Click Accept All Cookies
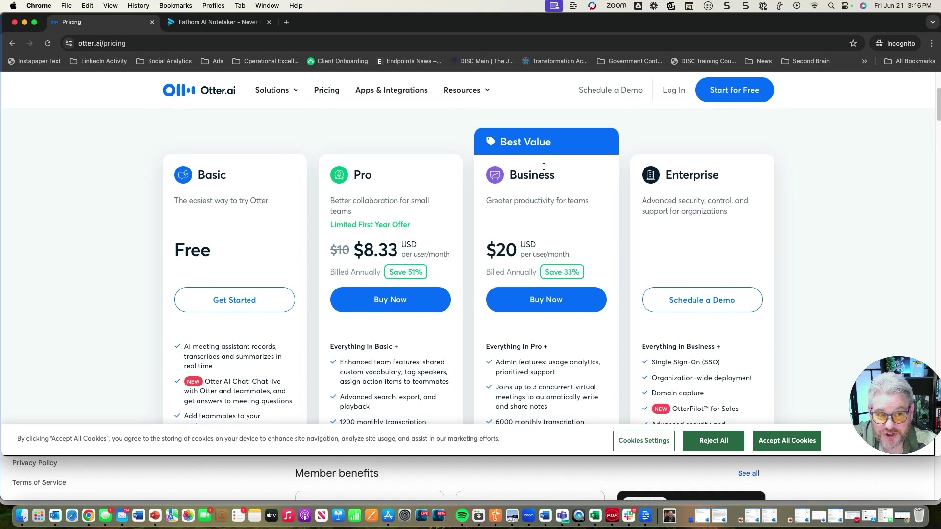Screen dimensions: 941x529 coord(787,441)
